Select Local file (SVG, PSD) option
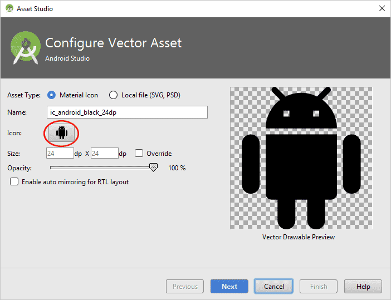 (x=113, y=95)
